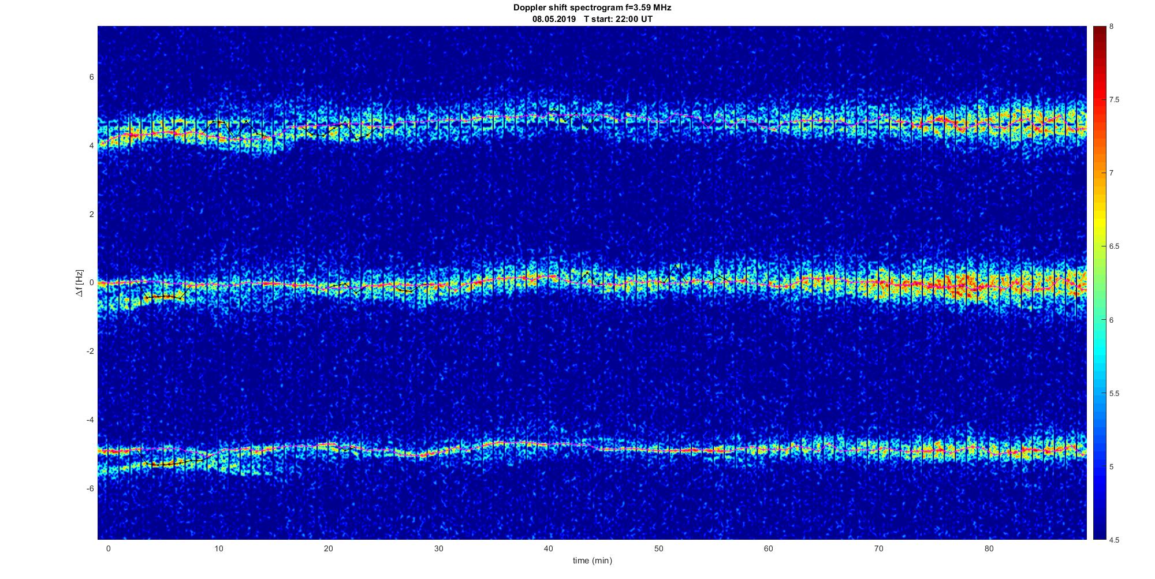Click the x-axis tick label '70'

pos(879,548)
